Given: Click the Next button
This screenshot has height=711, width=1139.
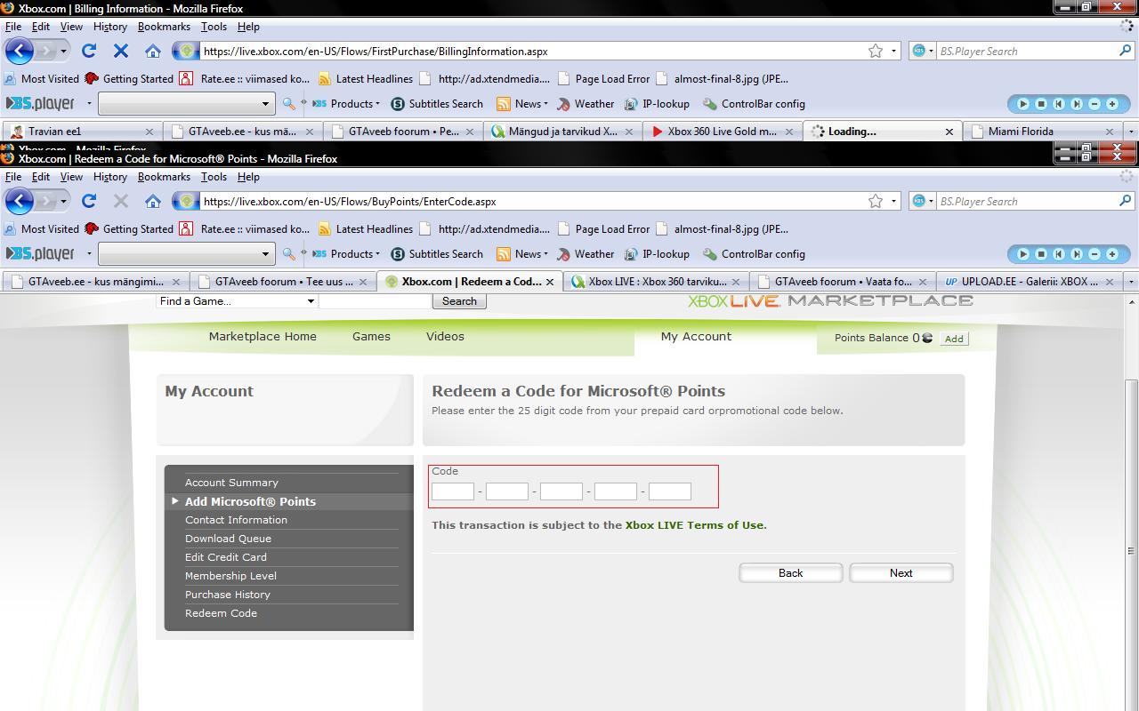Looking at the screenshot, I should (901, 573).
